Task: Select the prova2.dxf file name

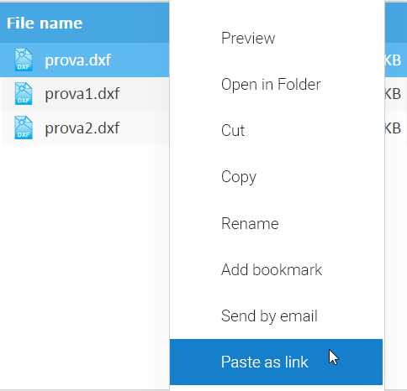Action: (82, 128)
